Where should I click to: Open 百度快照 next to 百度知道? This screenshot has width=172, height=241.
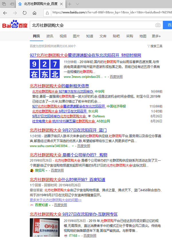coord(60,205)
